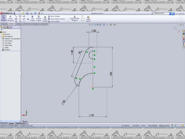
Task: Open Display/Delete Relations
Action: 75,19
